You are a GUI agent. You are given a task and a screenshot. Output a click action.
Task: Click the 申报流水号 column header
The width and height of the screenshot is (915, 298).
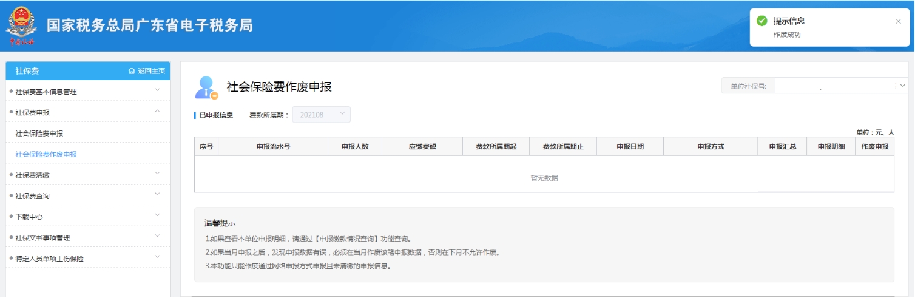pyautogui.click(x=272, y=147)
